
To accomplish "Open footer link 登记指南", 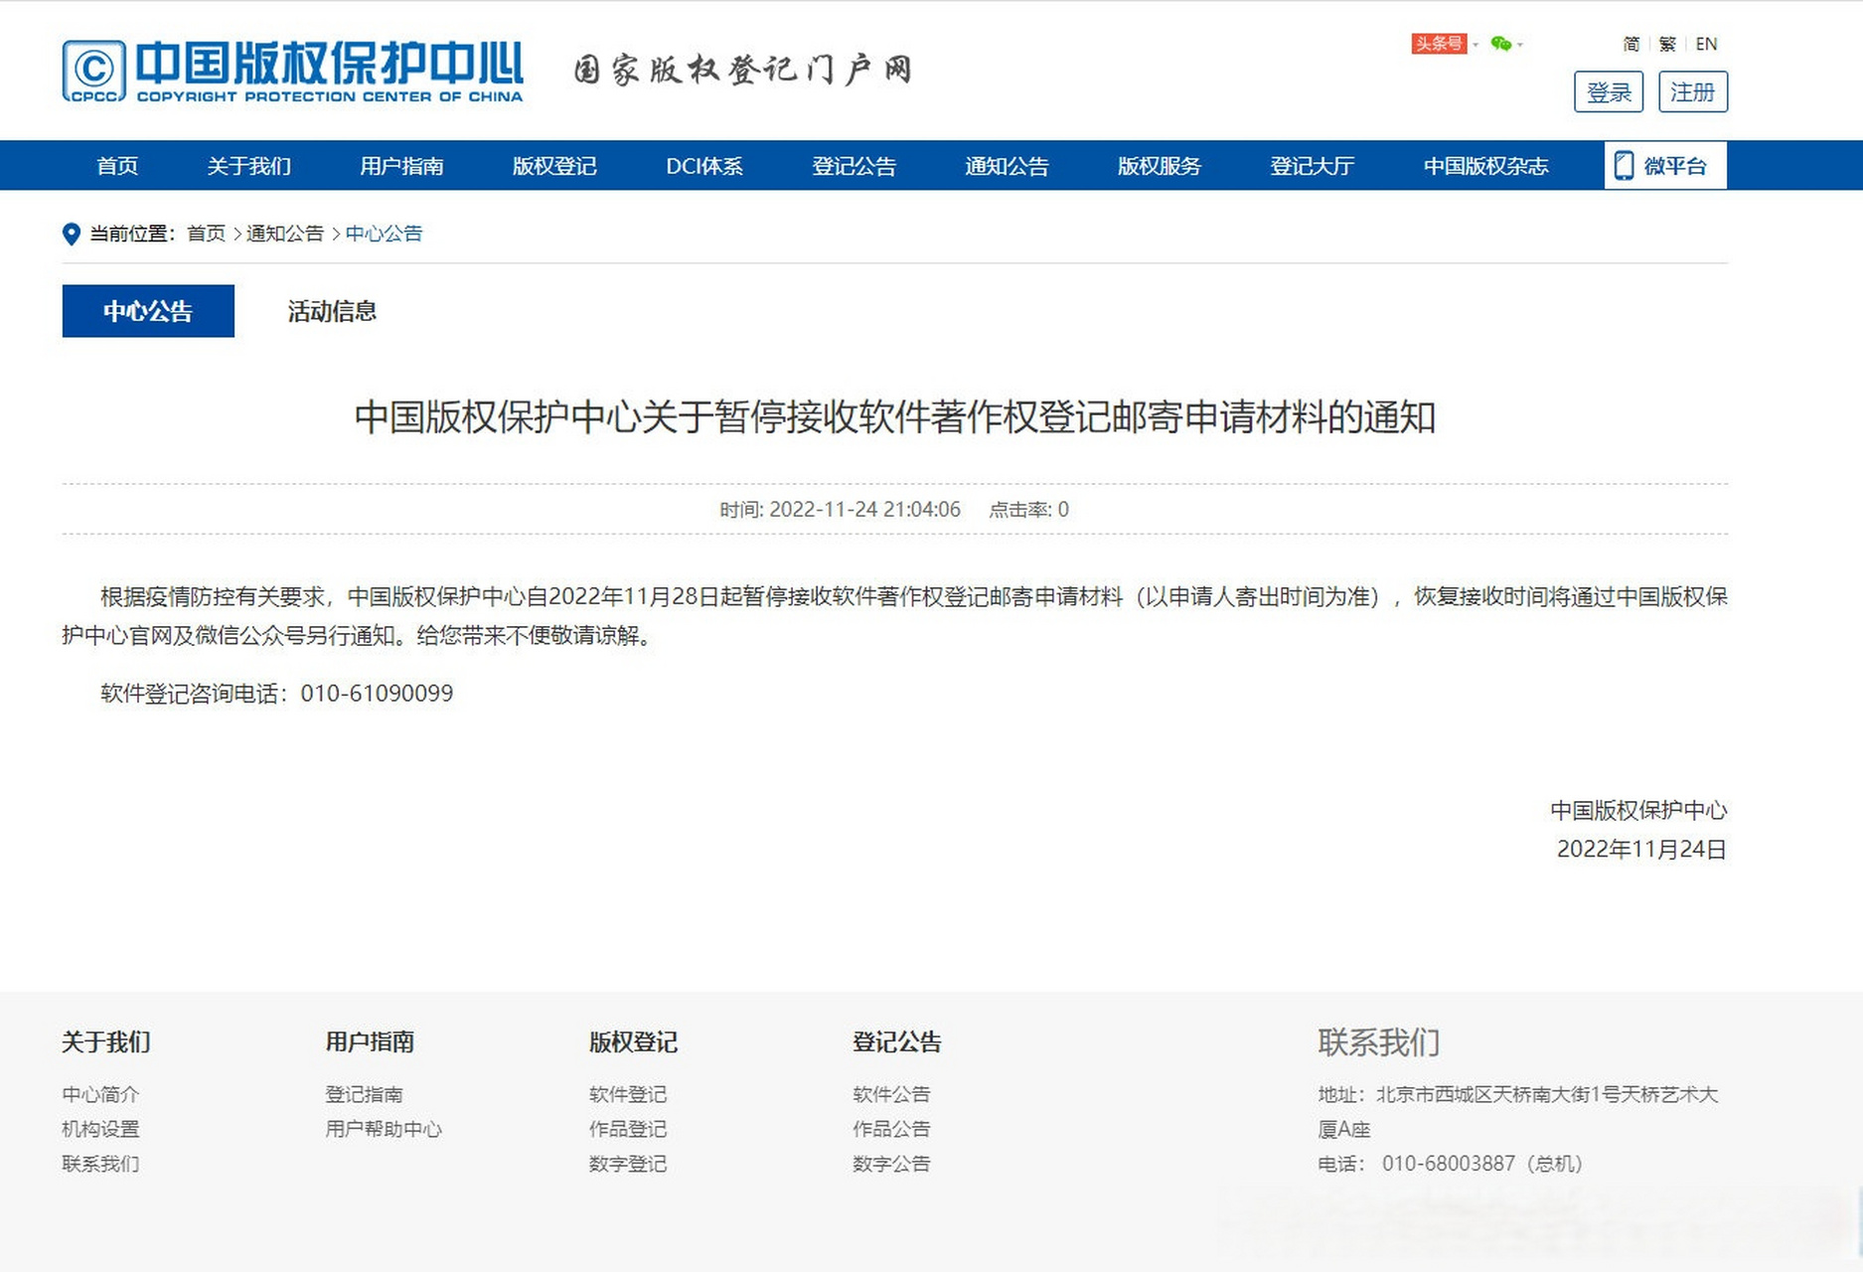I will 364,1094.
